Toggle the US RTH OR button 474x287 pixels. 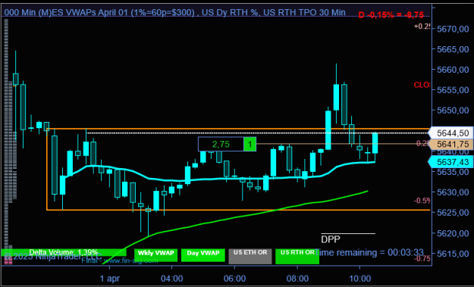click(297, 256)
